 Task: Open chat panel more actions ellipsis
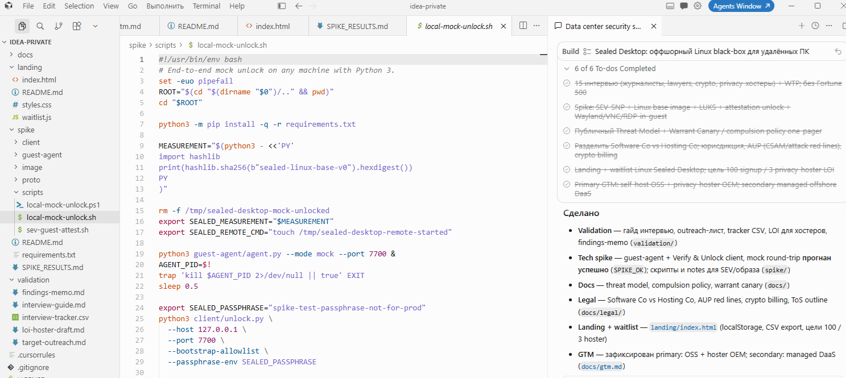[829, 26]
